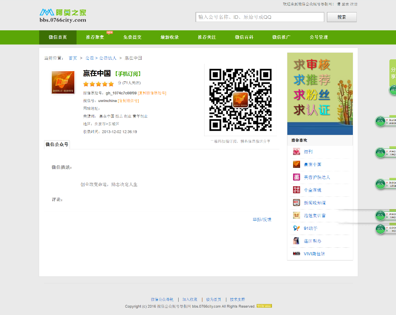Select the WeChat ID uwinchina
This screenshot has width=396, height=315.
click(x=107, y=101)
